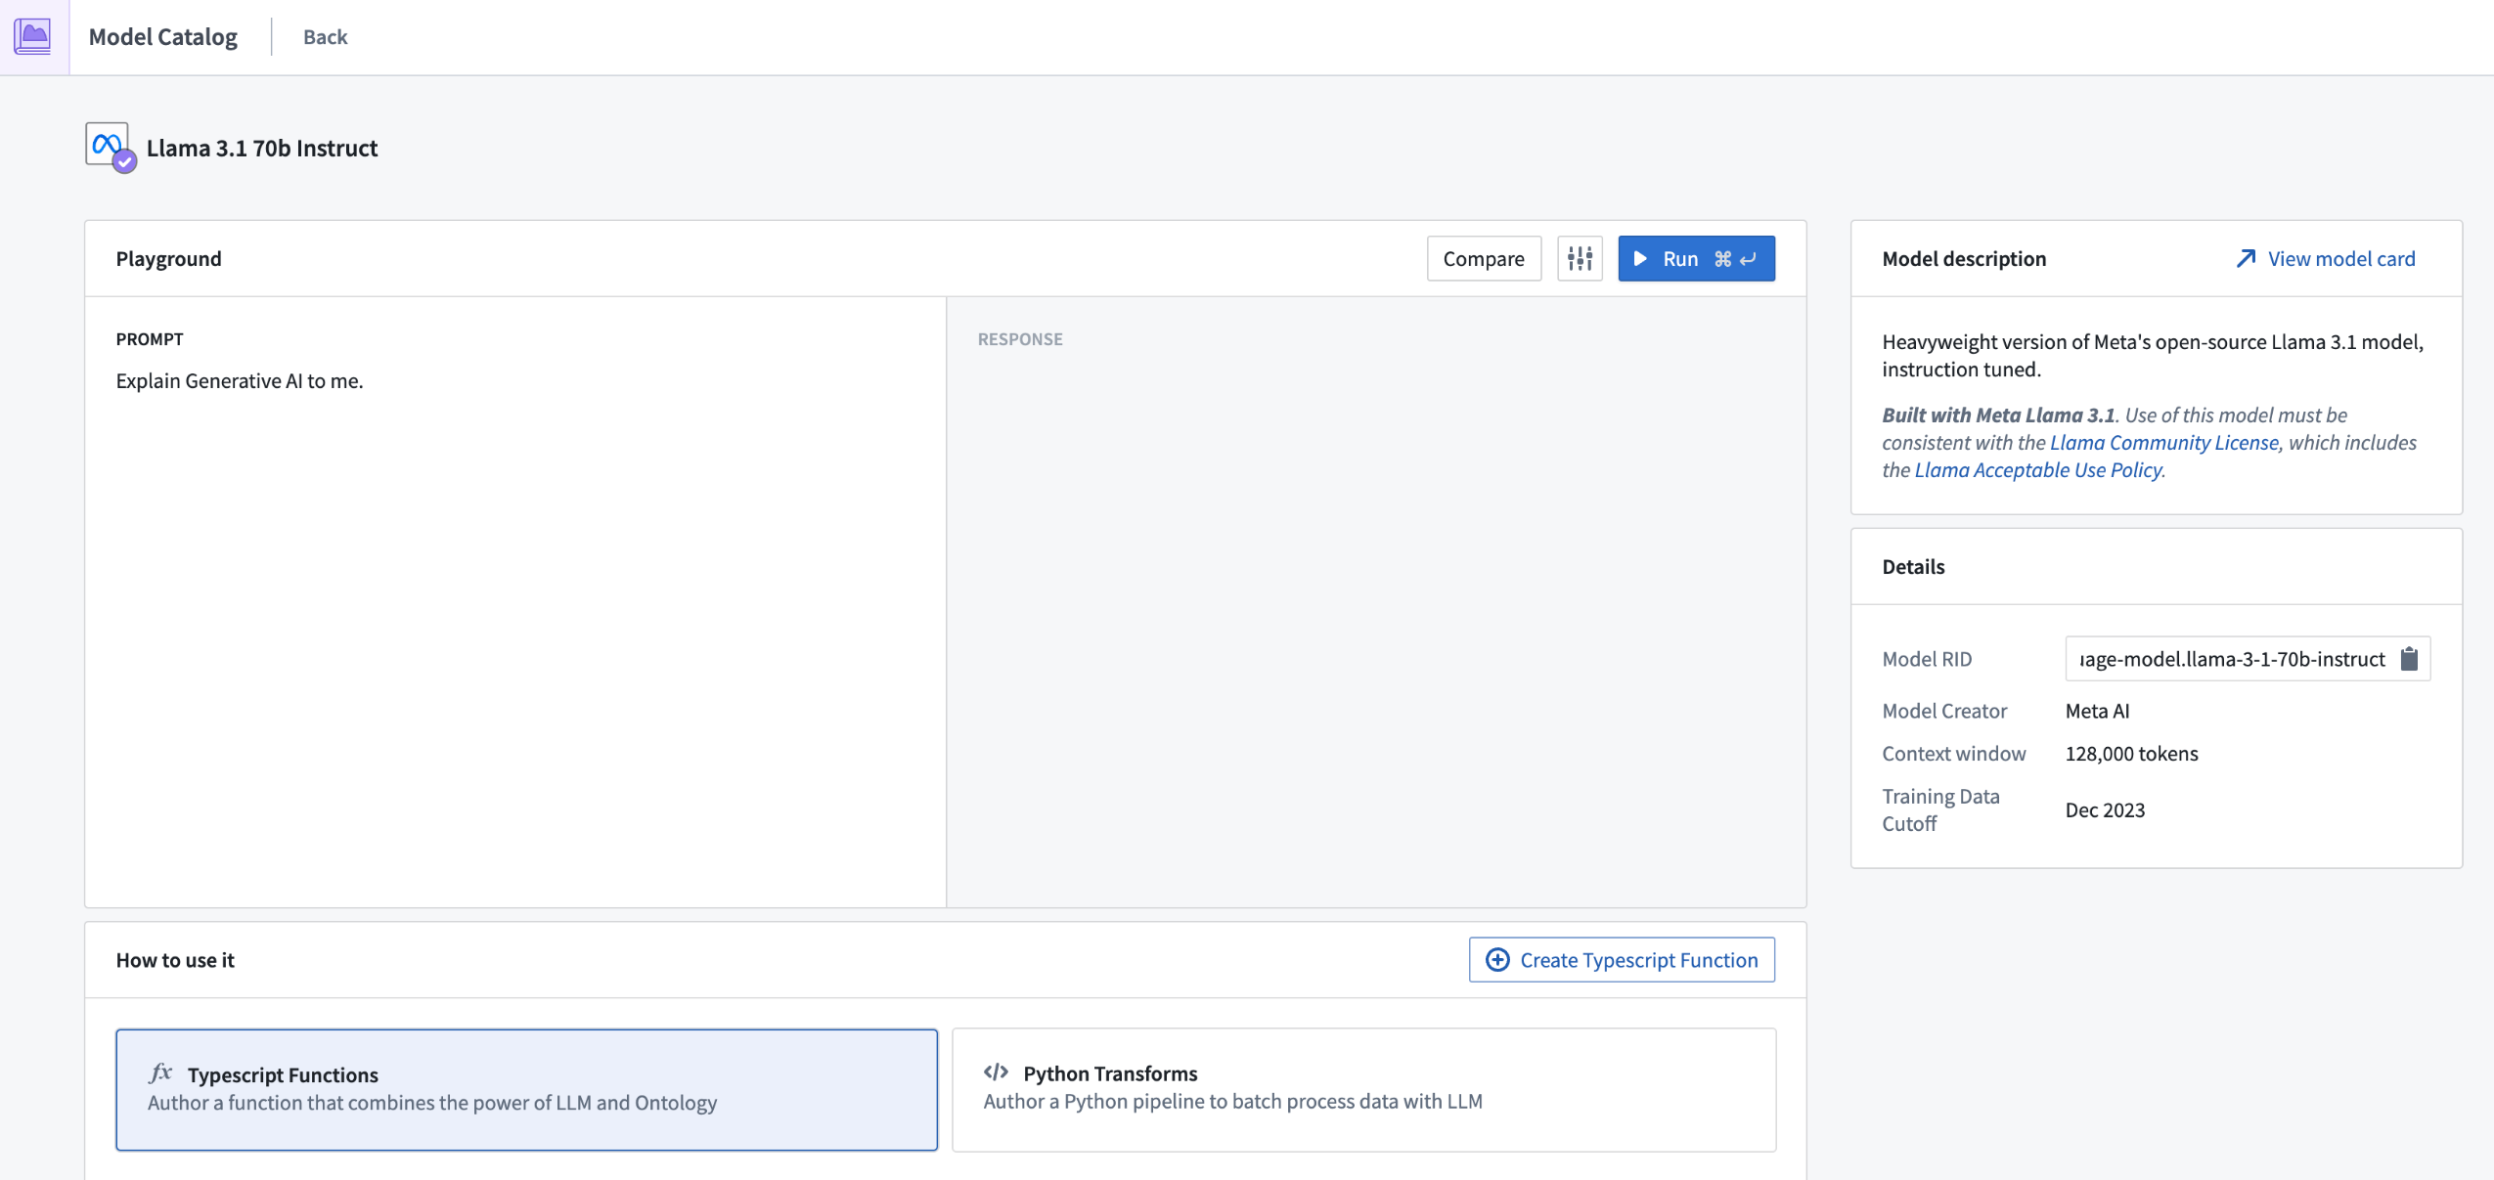This screenshot has height=1180, width=2494.
Task: Click the Llama 3.1 70b Instruct heading
Action: (x=262, y=148)
